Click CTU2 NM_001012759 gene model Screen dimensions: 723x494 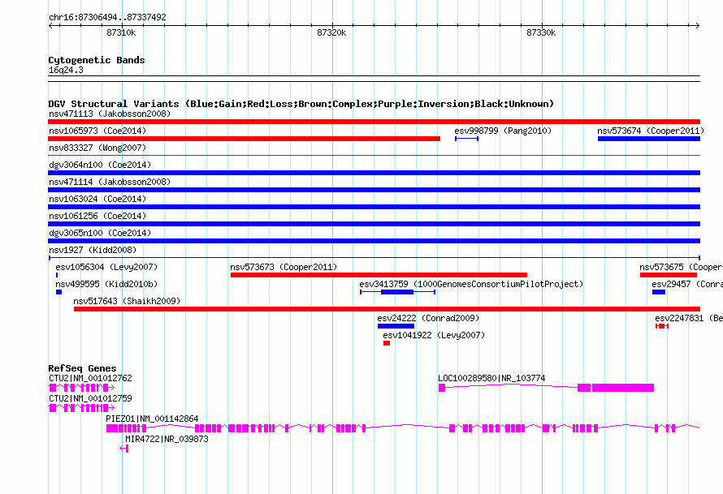click(81, 408)
